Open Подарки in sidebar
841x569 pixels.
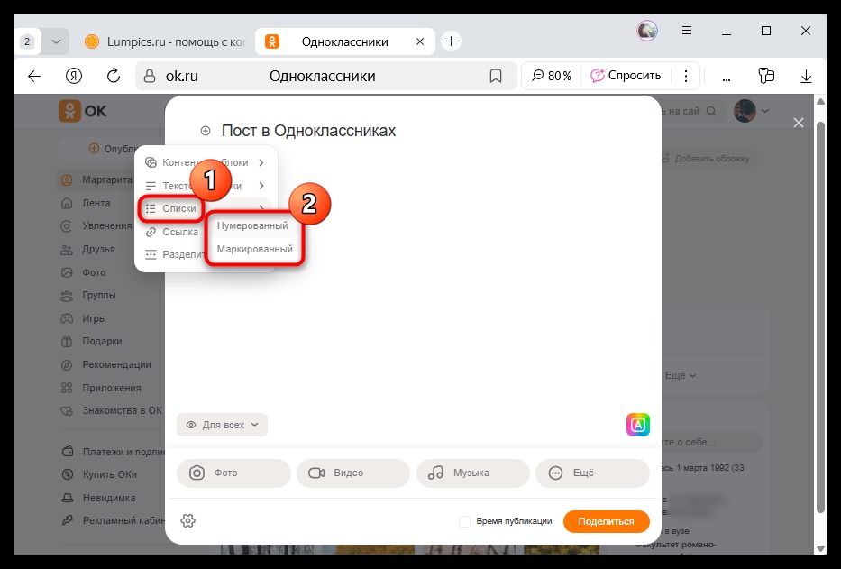[x=102, y=342]
